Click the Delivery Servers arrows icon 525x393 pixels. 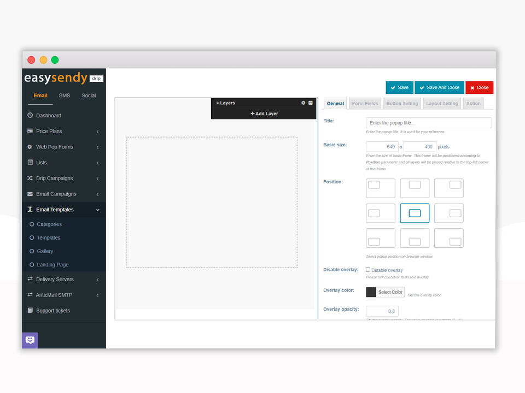click(30, 279)
